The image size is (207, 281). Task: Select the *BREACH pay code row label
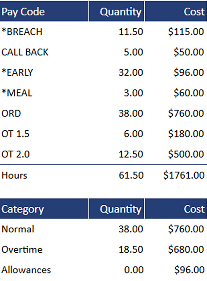[22, 32]
